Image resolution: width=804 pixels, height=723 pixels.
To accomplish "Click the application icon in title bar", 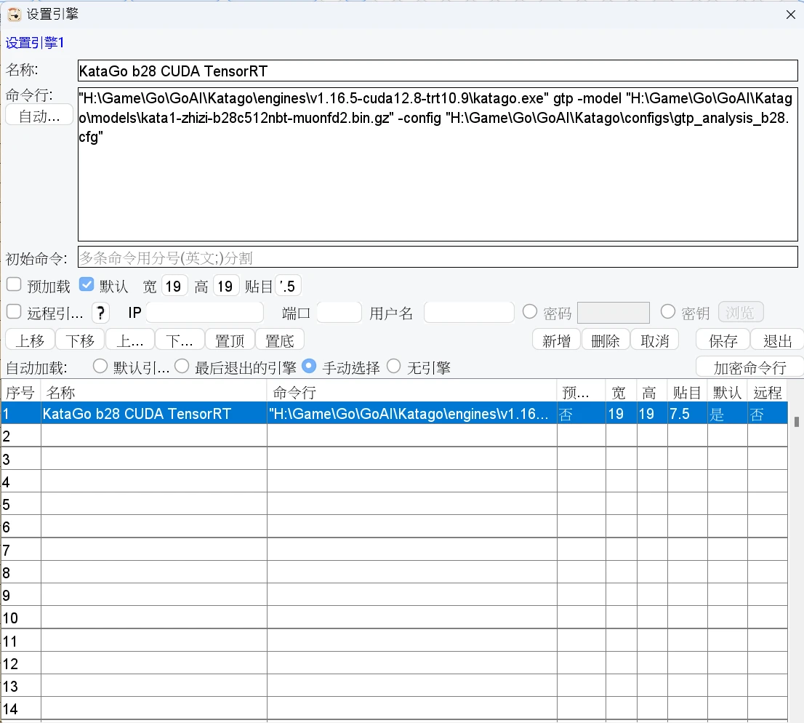I will point(14,15).
